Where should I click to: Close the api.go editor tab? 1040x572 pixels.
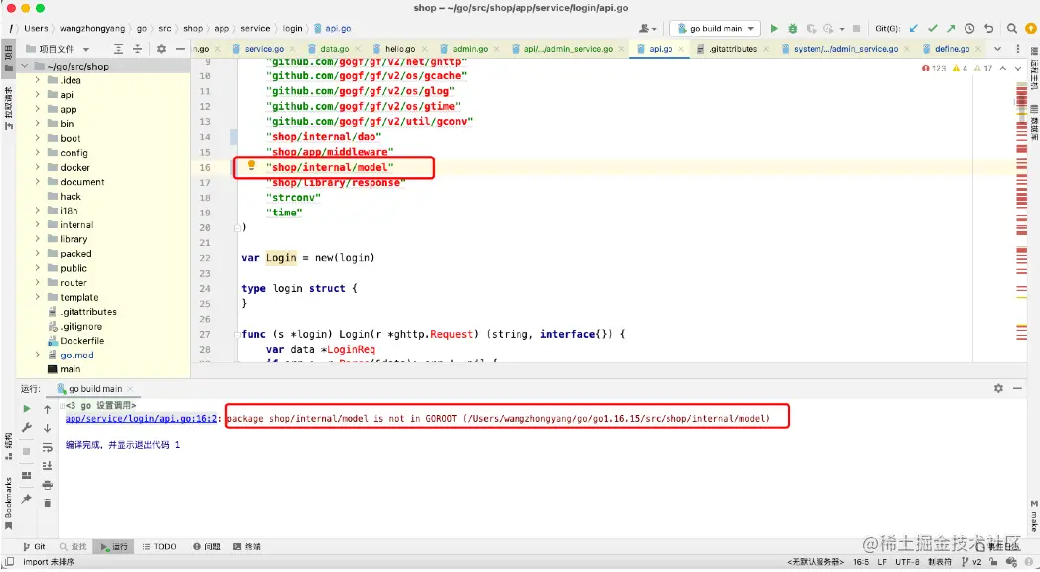coord(683,49)
